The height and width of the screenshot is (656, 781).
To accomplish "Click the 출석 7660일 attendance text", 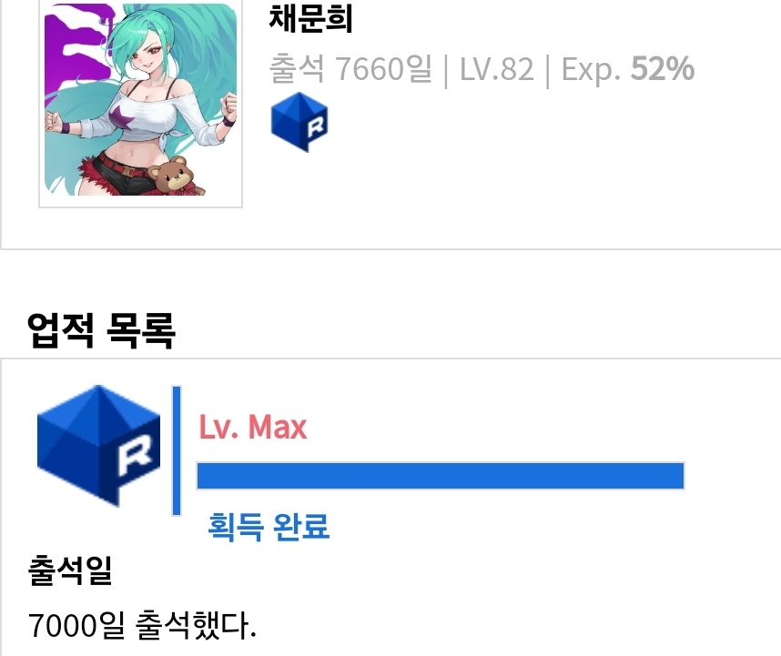I will click(350, 68).
